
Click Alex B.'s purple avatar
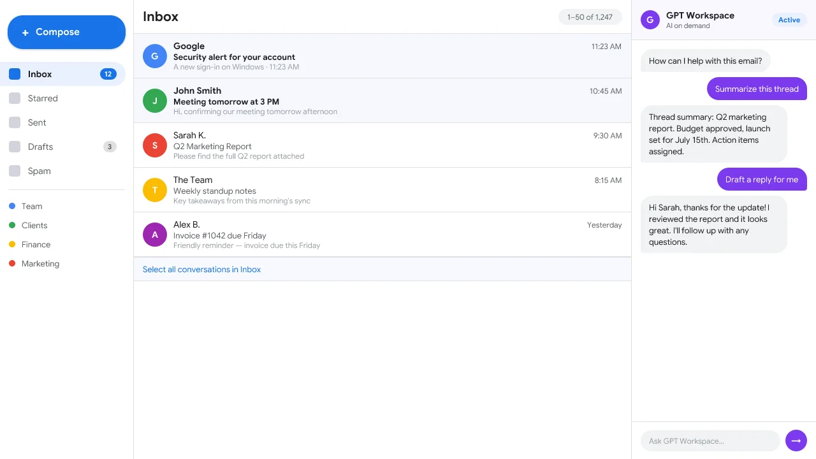point(155,235)
